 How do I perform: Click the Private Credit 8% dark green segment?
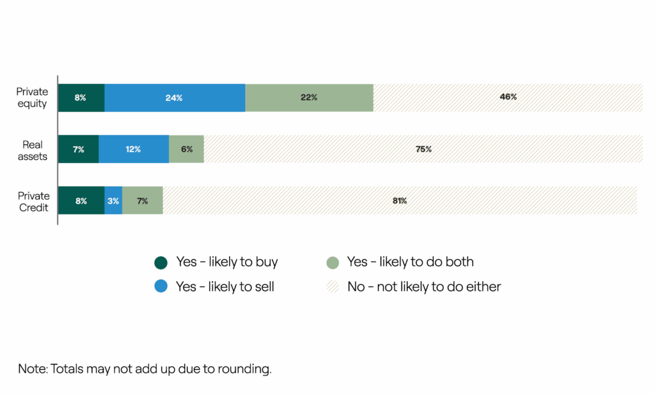(81, 201)
